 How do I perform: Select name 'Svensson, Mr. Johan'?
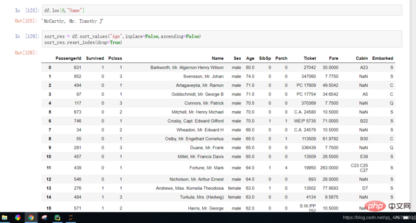tap(203, 76)
